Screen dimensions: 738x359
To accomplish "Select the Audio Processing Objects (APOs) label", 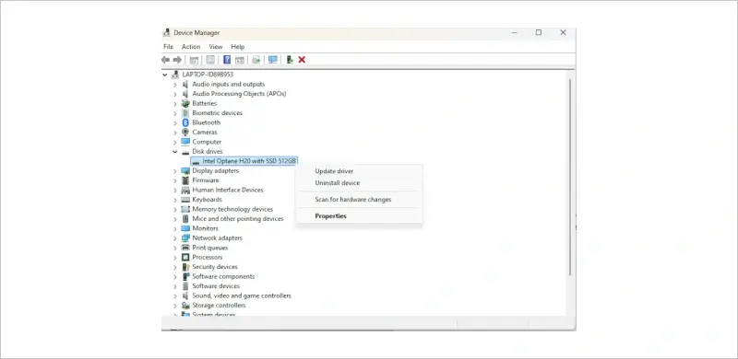I will [239, 94].
